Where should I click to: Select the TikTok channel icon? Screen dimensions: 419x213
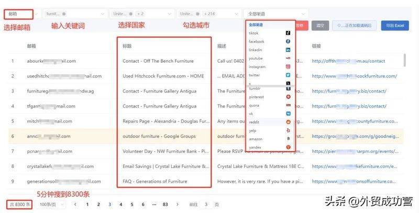288,33
